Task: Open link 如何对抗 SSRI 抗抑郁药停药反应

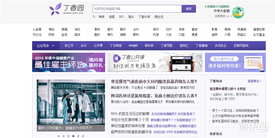Action: coord(175,132)
